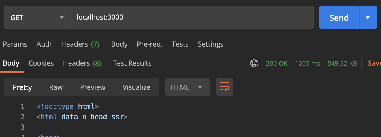
Task: Show the Test Results tab
Action: click(x=132, y=63)
